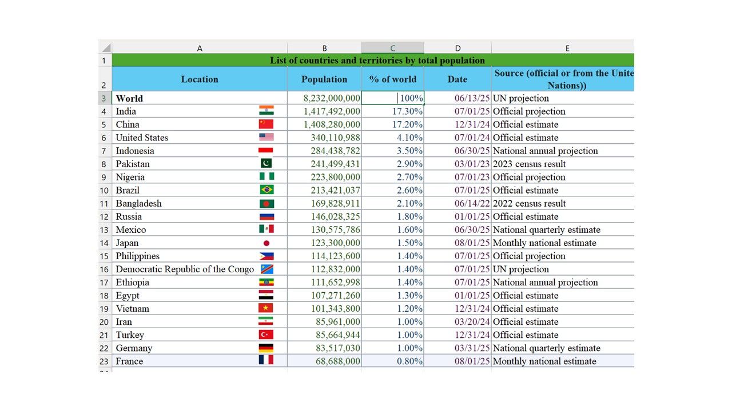Select column E header
This screenshot has width=732, height=411.
pos(563,48)
